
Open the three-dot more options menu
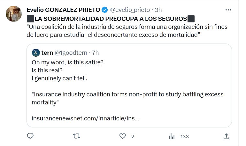[228, 10]
